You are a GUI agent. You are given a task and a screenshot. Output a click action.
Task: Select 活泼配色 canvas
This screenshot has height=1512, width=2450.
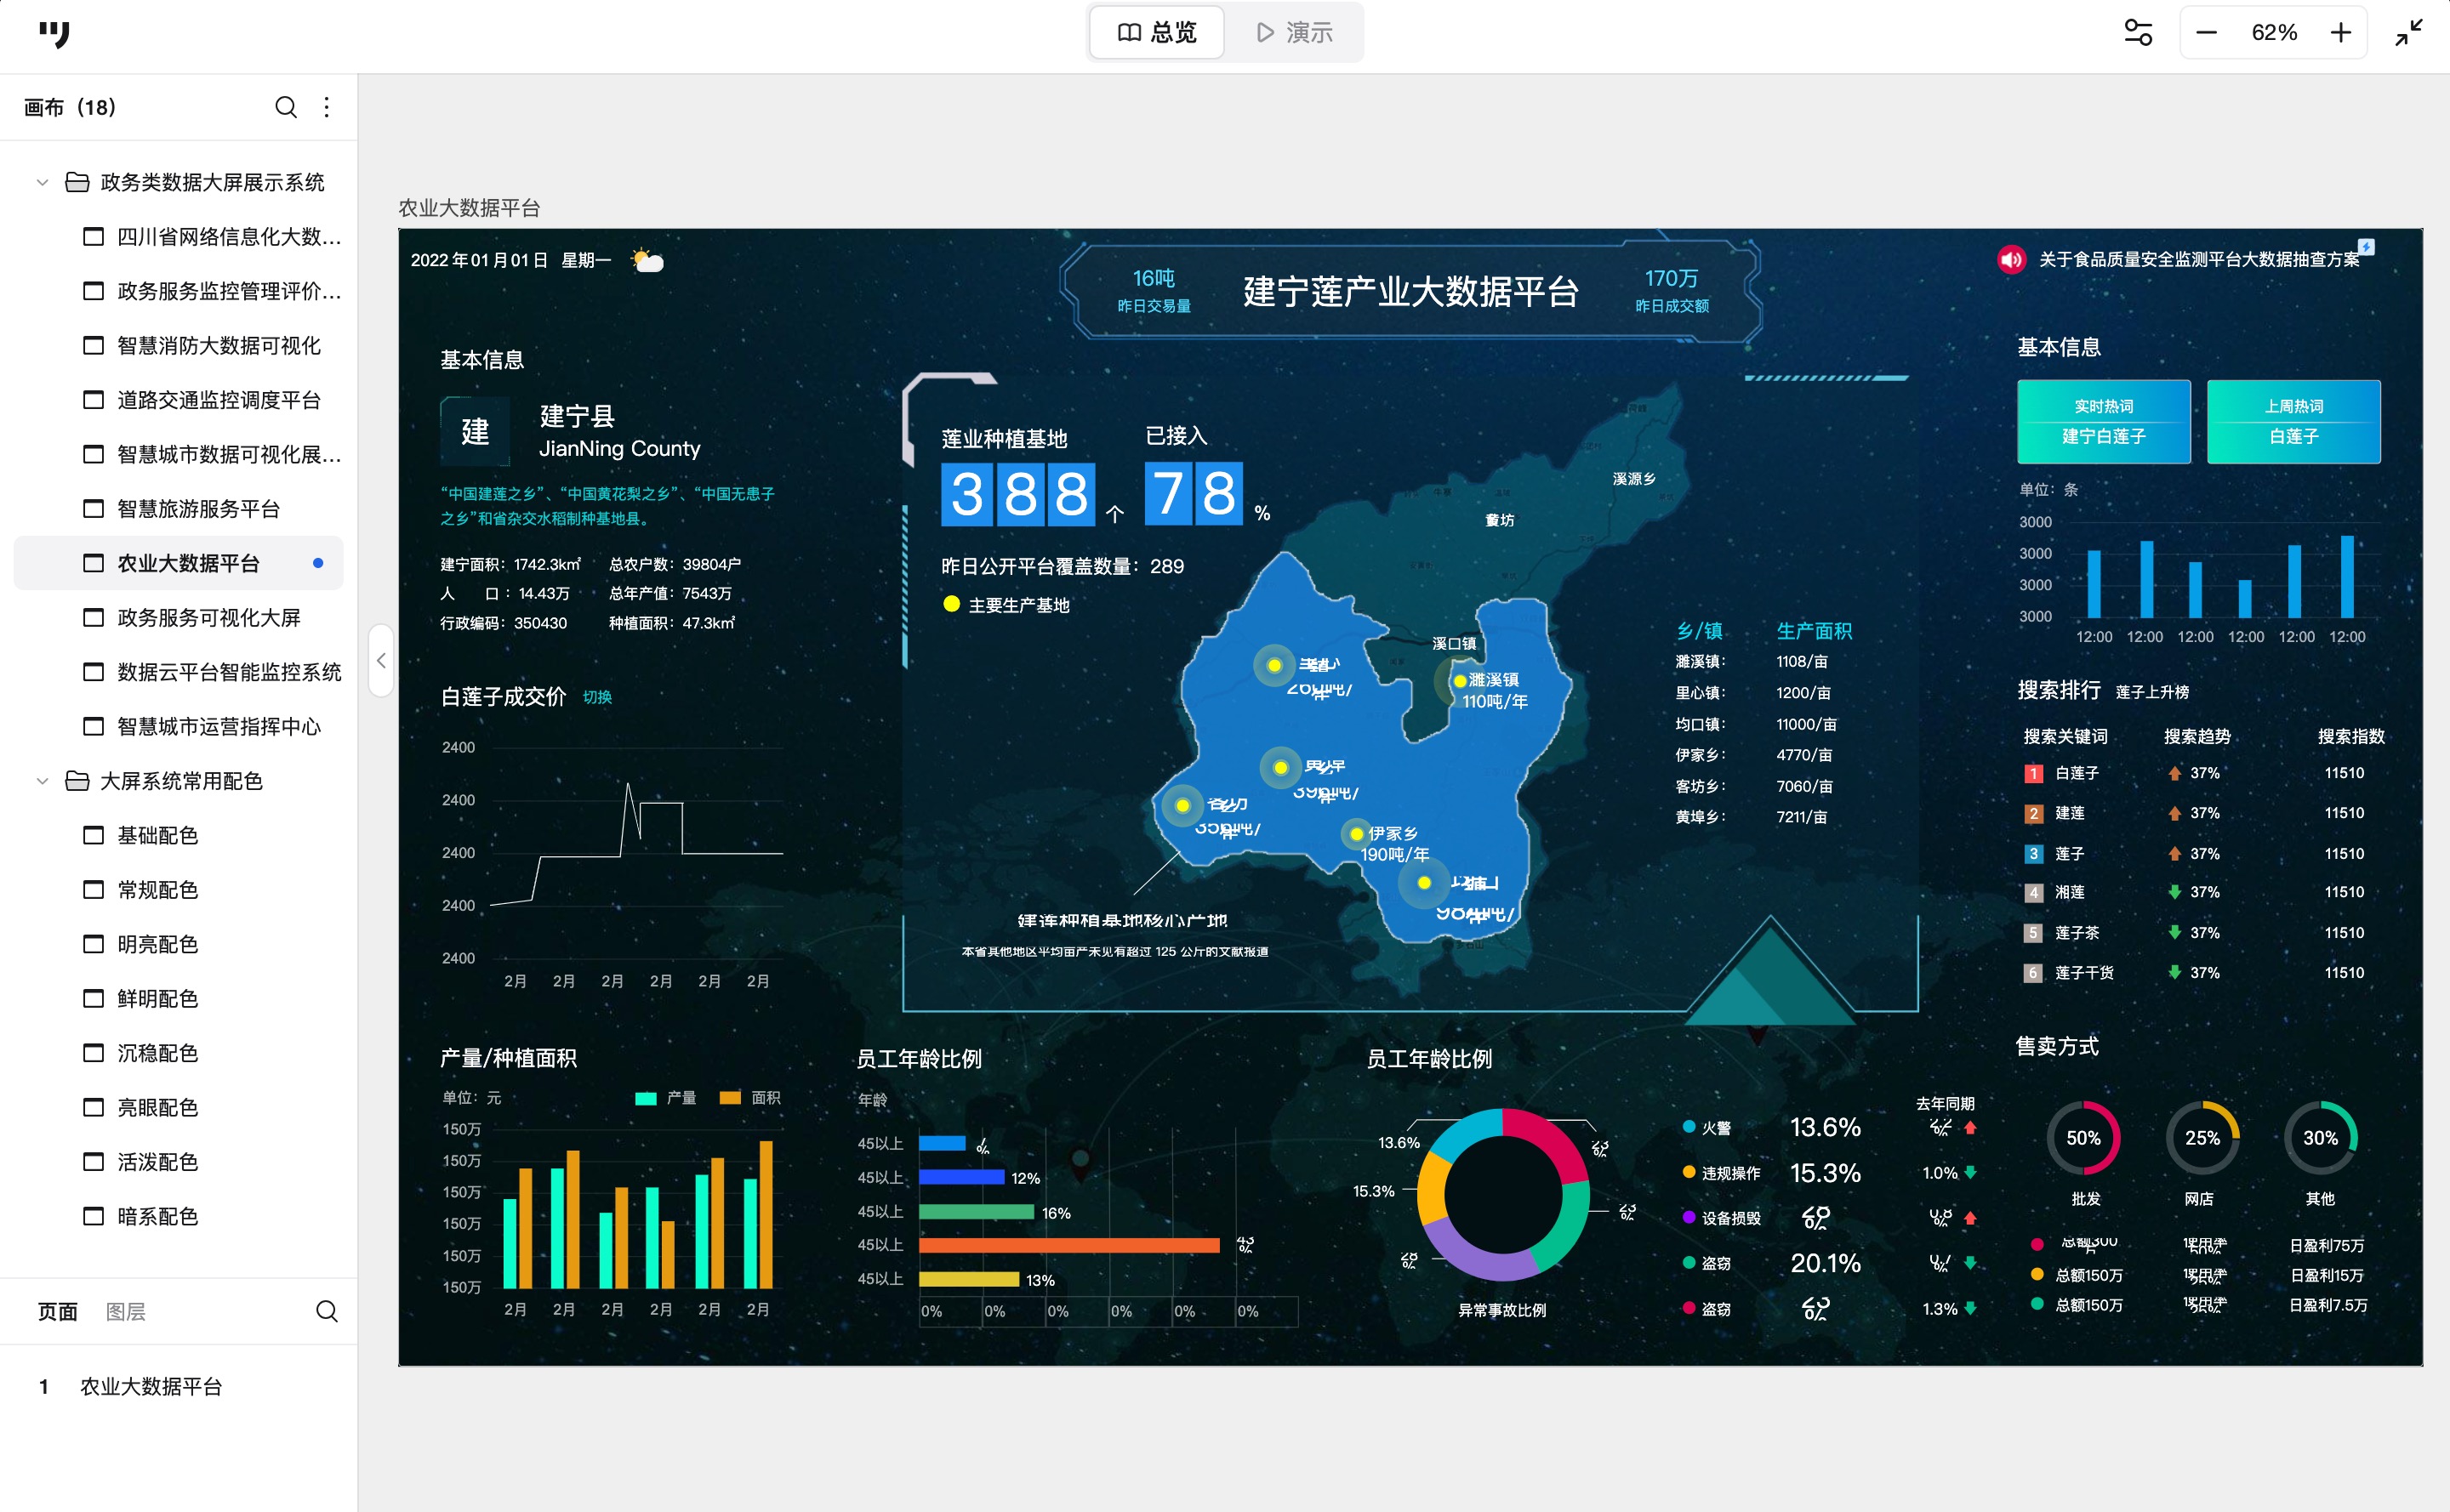click(x=178, y=1162)
